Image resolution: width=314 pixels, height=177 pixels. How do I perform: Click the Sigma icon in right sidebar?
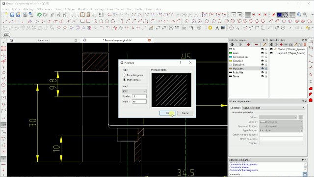click(x=311, y=82)
